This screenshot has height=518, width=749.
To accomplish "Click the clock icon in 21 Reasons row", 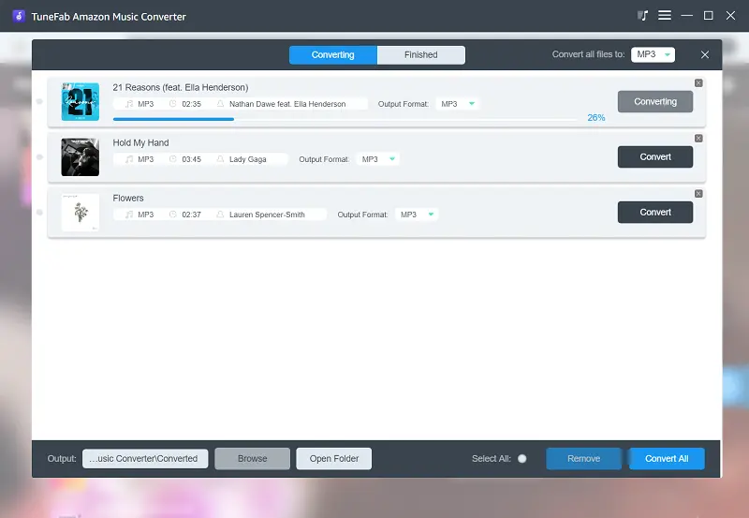I will [173, 103].
